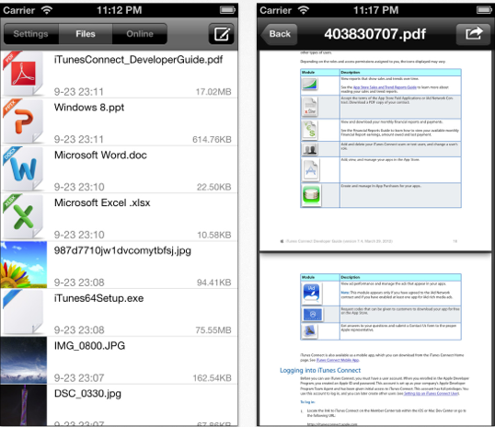Screen dimensions: 495x427
Task: Switch to the Online tab
Action: coord(140,34)
